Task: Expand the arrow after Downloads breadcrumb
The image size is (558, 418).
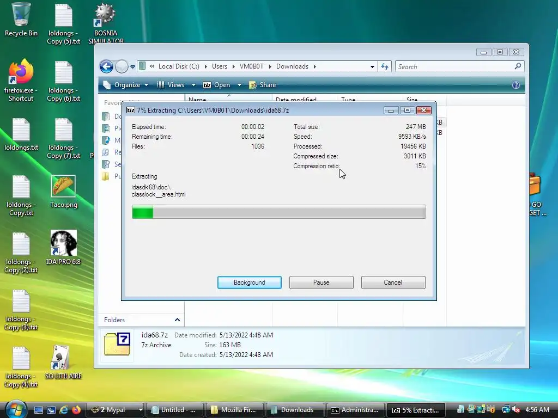Action: 314,66
